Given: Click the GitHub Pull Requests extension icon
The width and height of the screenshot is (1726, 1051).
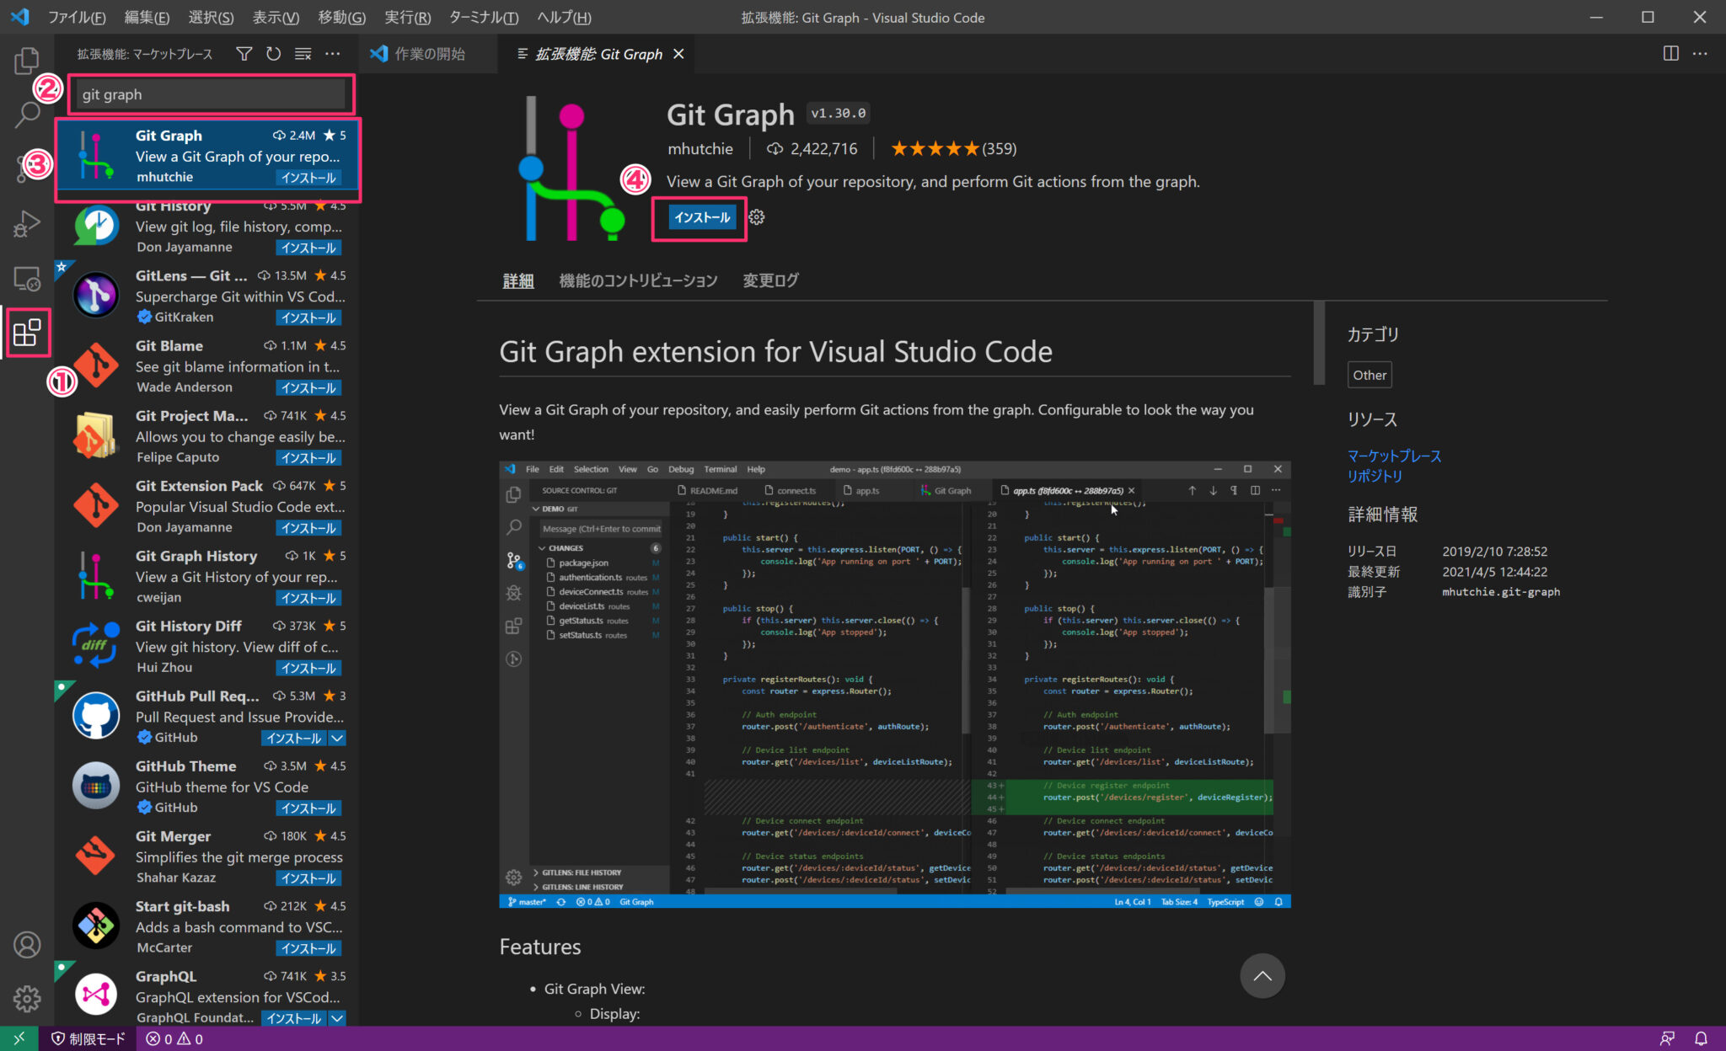Looking at the screenshot, I should 96,716.
